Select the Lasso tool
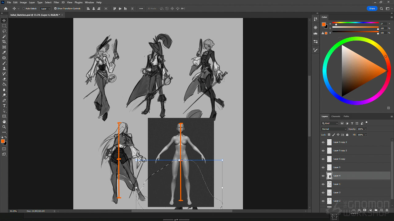394x221 pixels. 4,31
